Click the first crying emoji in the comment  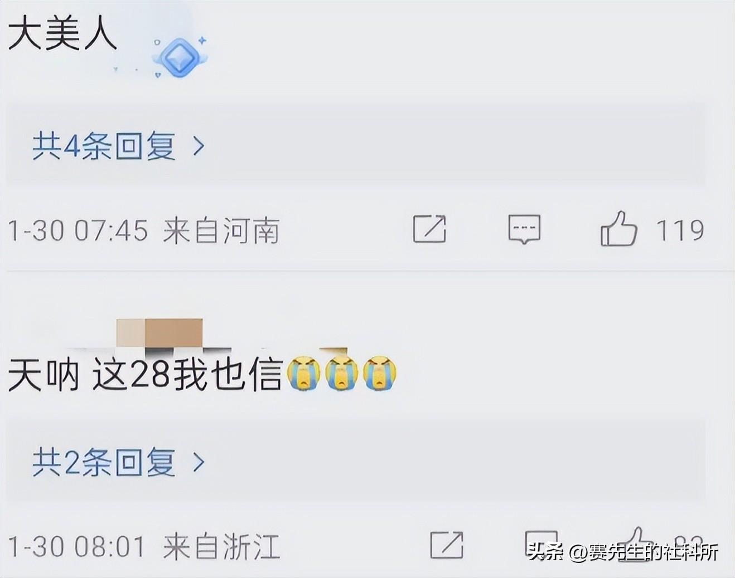click(x=304, y=373)
